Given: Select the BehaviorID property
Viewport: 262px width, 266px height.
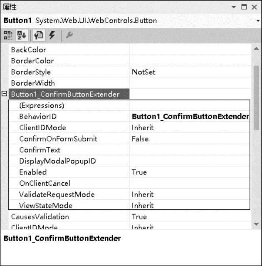Looking at the screenshot, I should 69,117.
